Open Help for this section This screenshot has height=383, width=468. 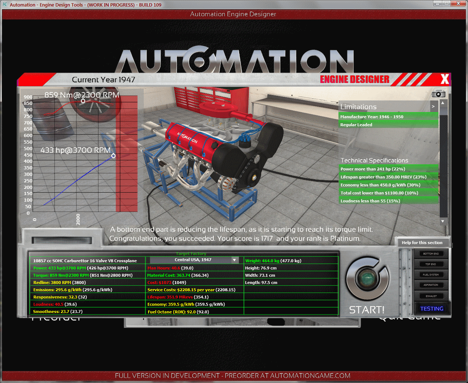point(422,243)
